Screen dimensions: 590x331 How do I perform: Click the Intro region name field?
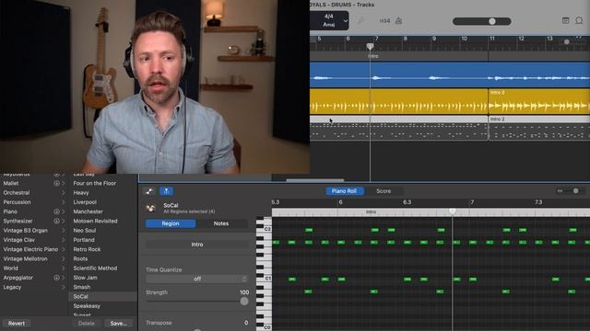(x=196, y=245)
